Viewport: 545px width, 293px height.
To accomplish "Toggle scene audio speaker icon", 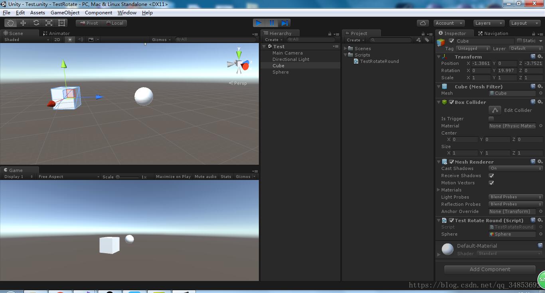I will (81, 39).
